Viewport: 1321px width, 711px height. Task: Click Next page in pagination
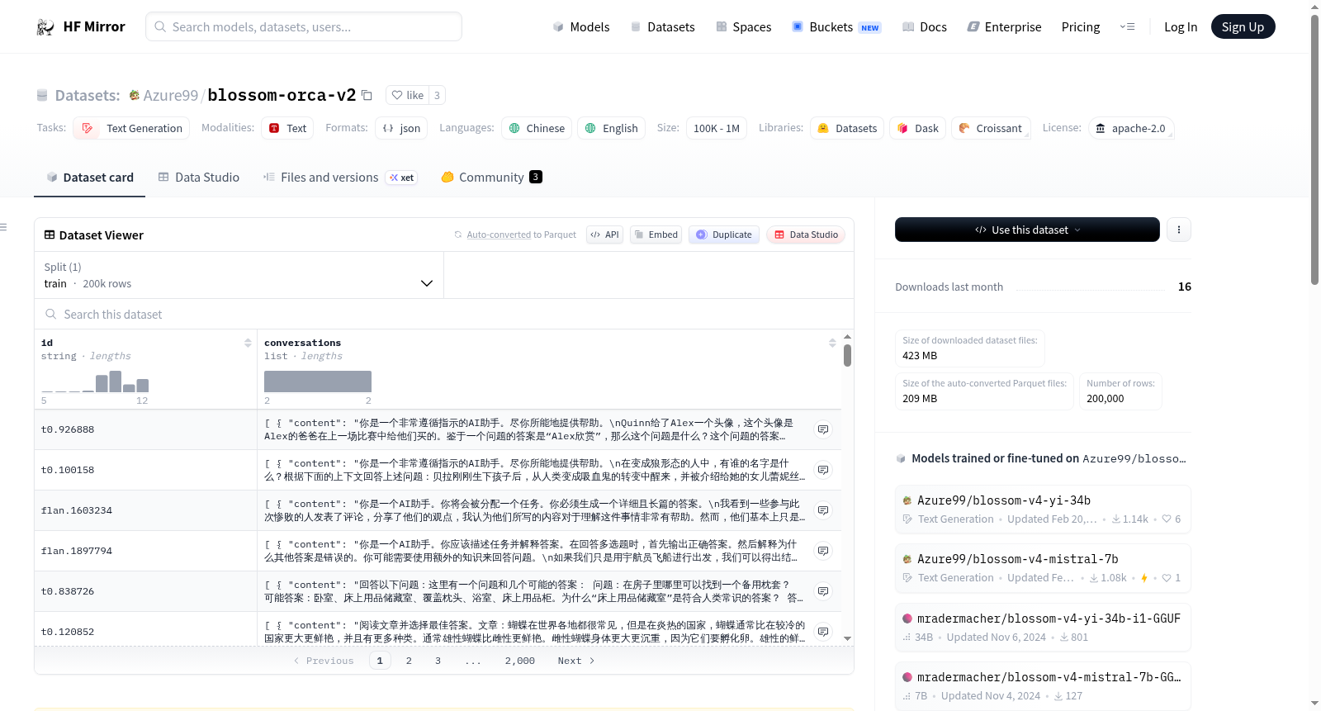[576, 661]
